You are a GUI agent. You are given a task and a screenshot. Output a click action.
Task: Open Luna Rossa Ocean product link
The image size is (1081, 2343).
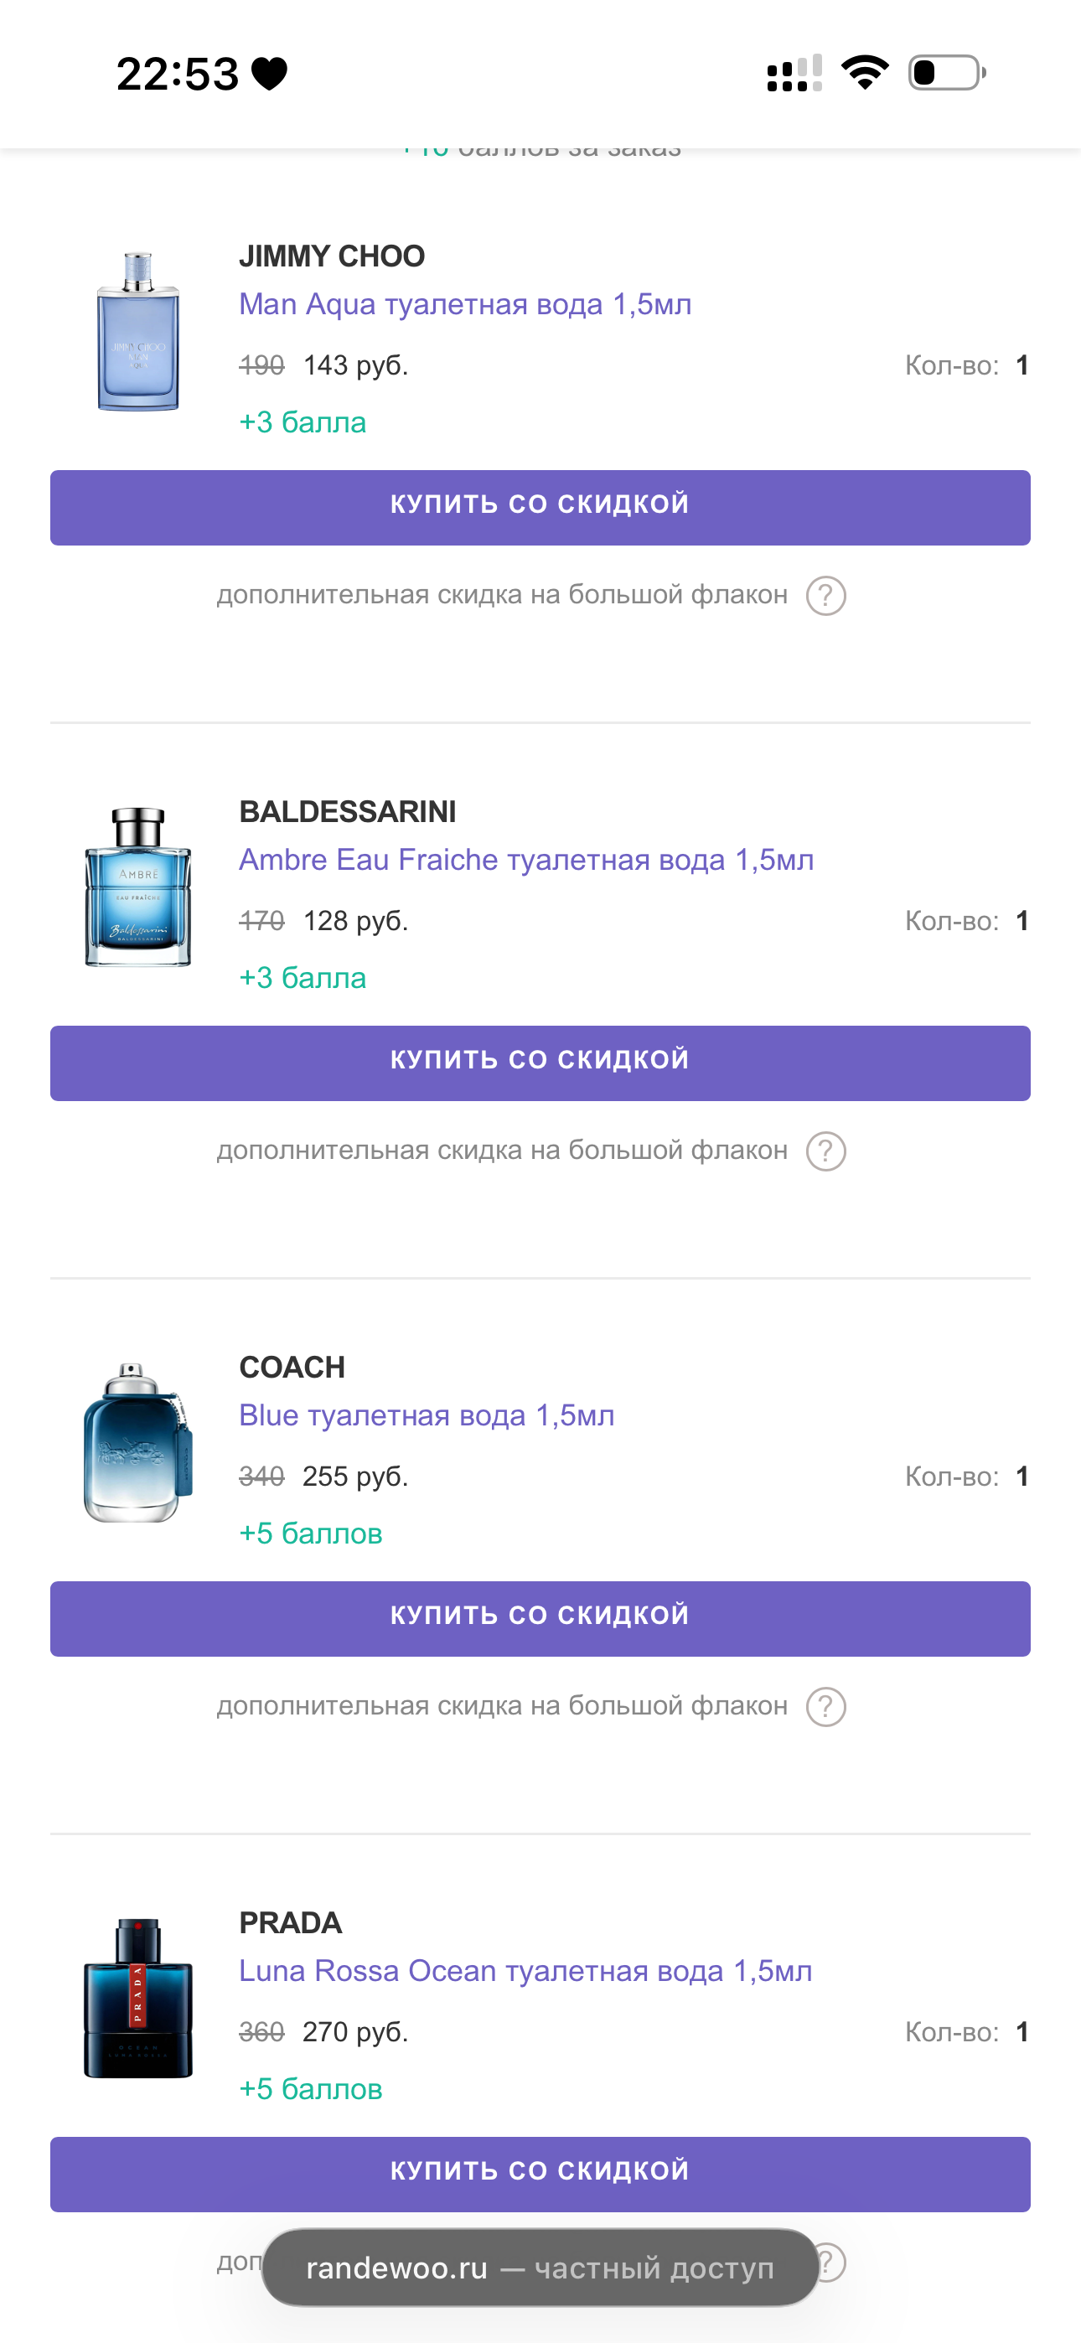point(525,1971)
